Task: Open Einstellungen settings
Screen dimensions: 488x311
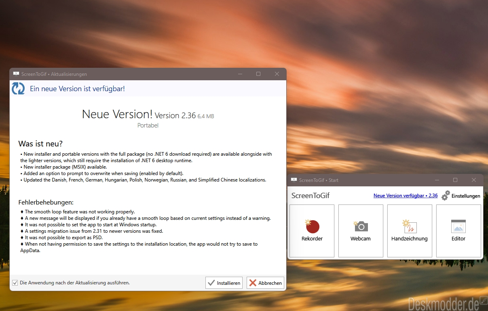Action: pyautogui.click(x=461, y=196)
